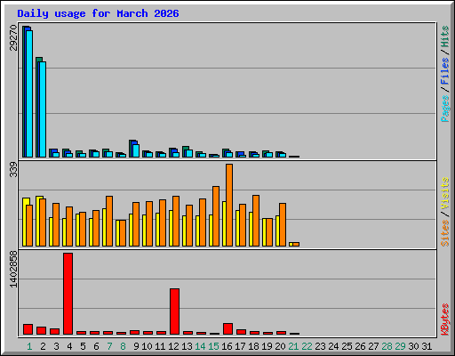Screen dimensions: 455x356
Task: Click the day 12 x-axis label
Action: click(173, 346)
